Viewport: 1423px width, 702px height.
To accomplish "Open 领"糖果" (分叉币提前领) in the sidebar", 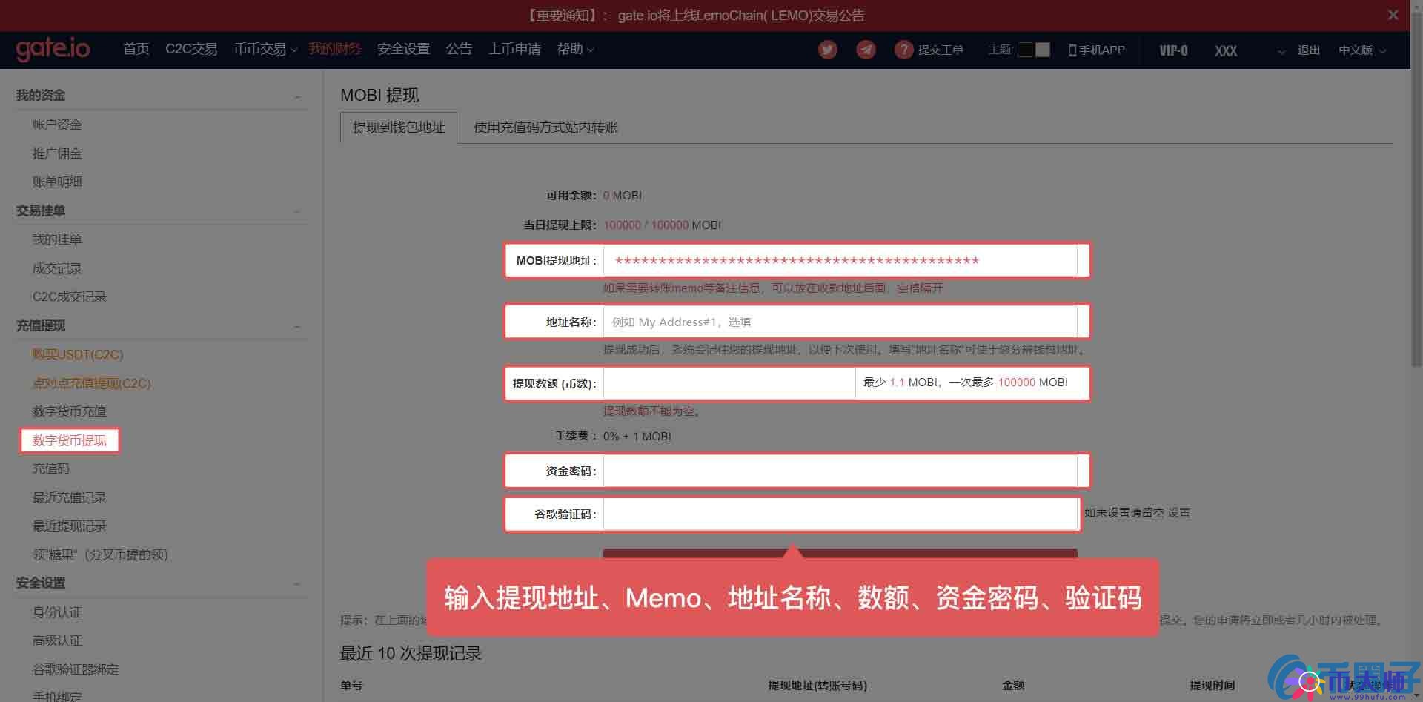I will coord(101,554).
